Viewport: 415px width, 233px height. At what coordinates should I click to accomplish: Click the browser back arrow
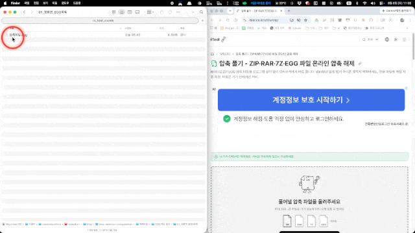tap(212, 20)
